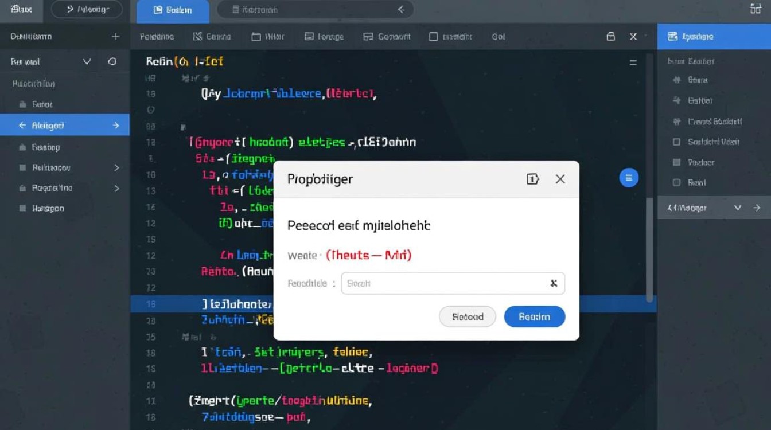Click the lock icon in the editor toolbar
The height and width of the screenshot is (430, 771).
coord(611,36)
